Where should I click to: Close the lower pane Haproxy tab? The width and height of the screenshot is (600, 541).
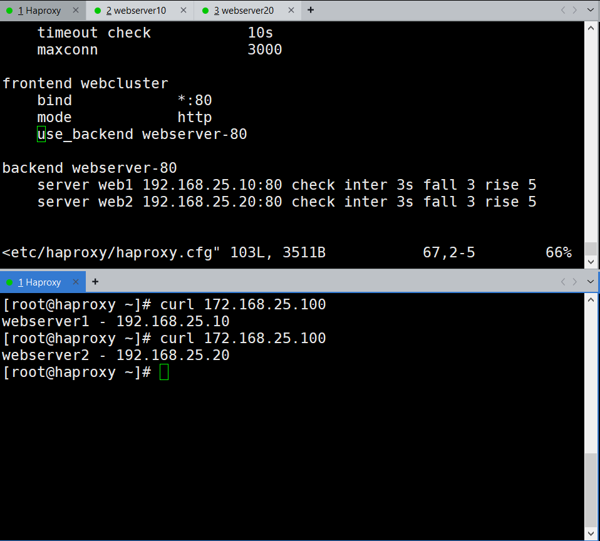(76, 282)
